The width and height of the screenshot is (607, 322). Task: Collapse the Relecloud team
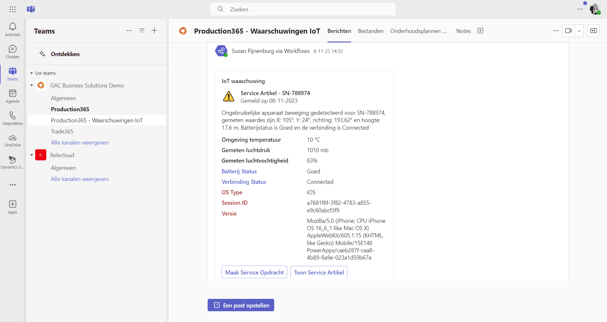pos(31,155)
